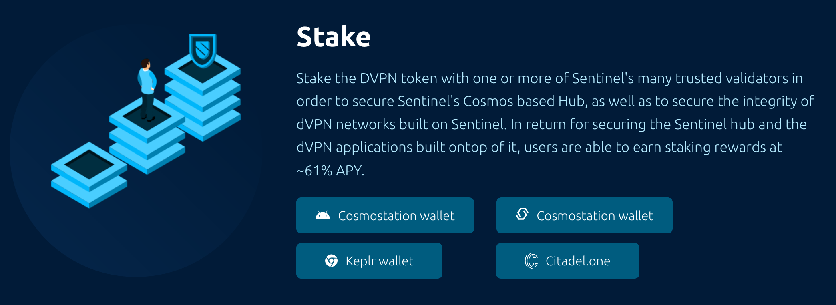Screen dimensions: 836x305
Task: Click the shield emblem atop the stacked platforms
Action: 203,50
